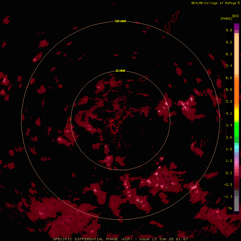241x241 pixels.
Task: Click the DKD product label above the legend
Action: pos(235,16)
